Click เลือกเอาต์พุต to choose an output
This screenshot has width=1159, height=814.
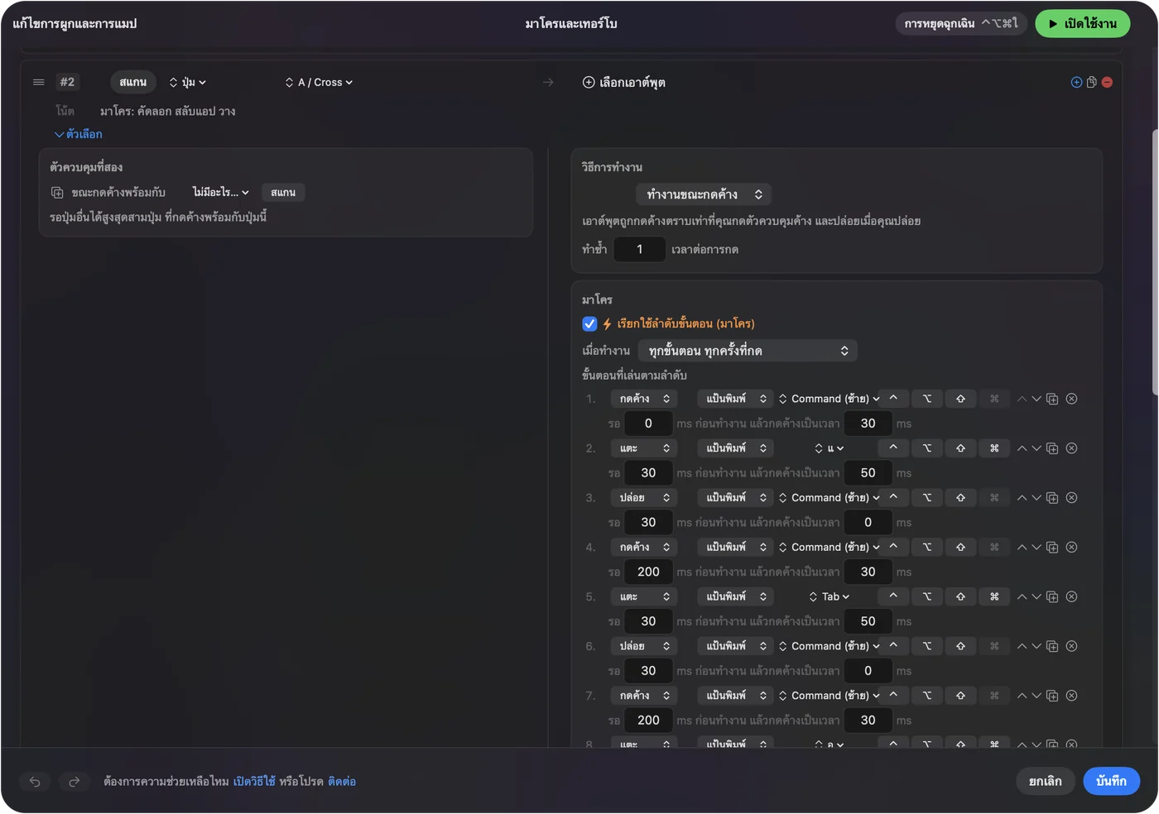[624, 82]
